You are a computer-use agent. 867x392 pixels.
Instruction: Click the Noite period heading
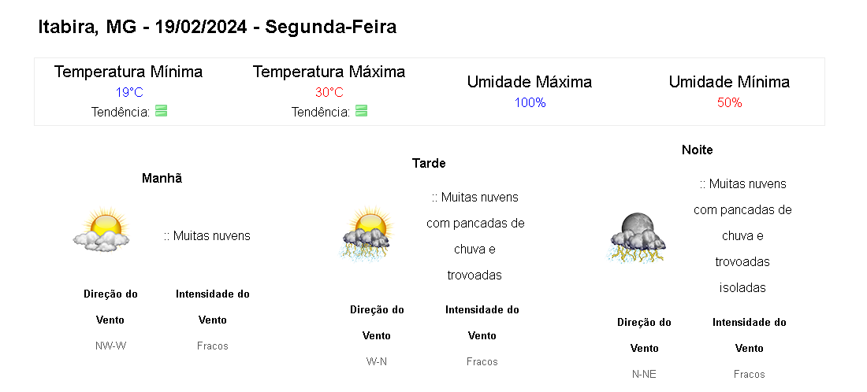click(x=697, y=150)
